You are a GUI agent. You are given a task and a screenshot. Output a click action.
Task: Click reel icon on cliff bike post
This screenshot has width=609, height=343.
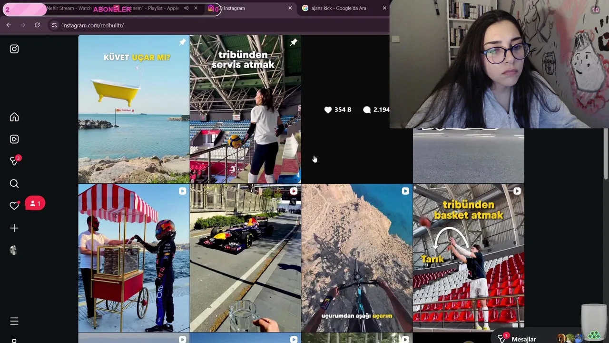coord(405,192)
